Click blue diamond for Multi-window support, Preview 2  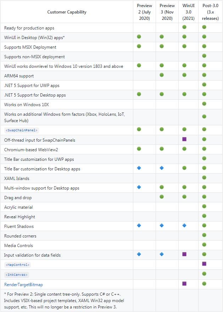[139, 187]
